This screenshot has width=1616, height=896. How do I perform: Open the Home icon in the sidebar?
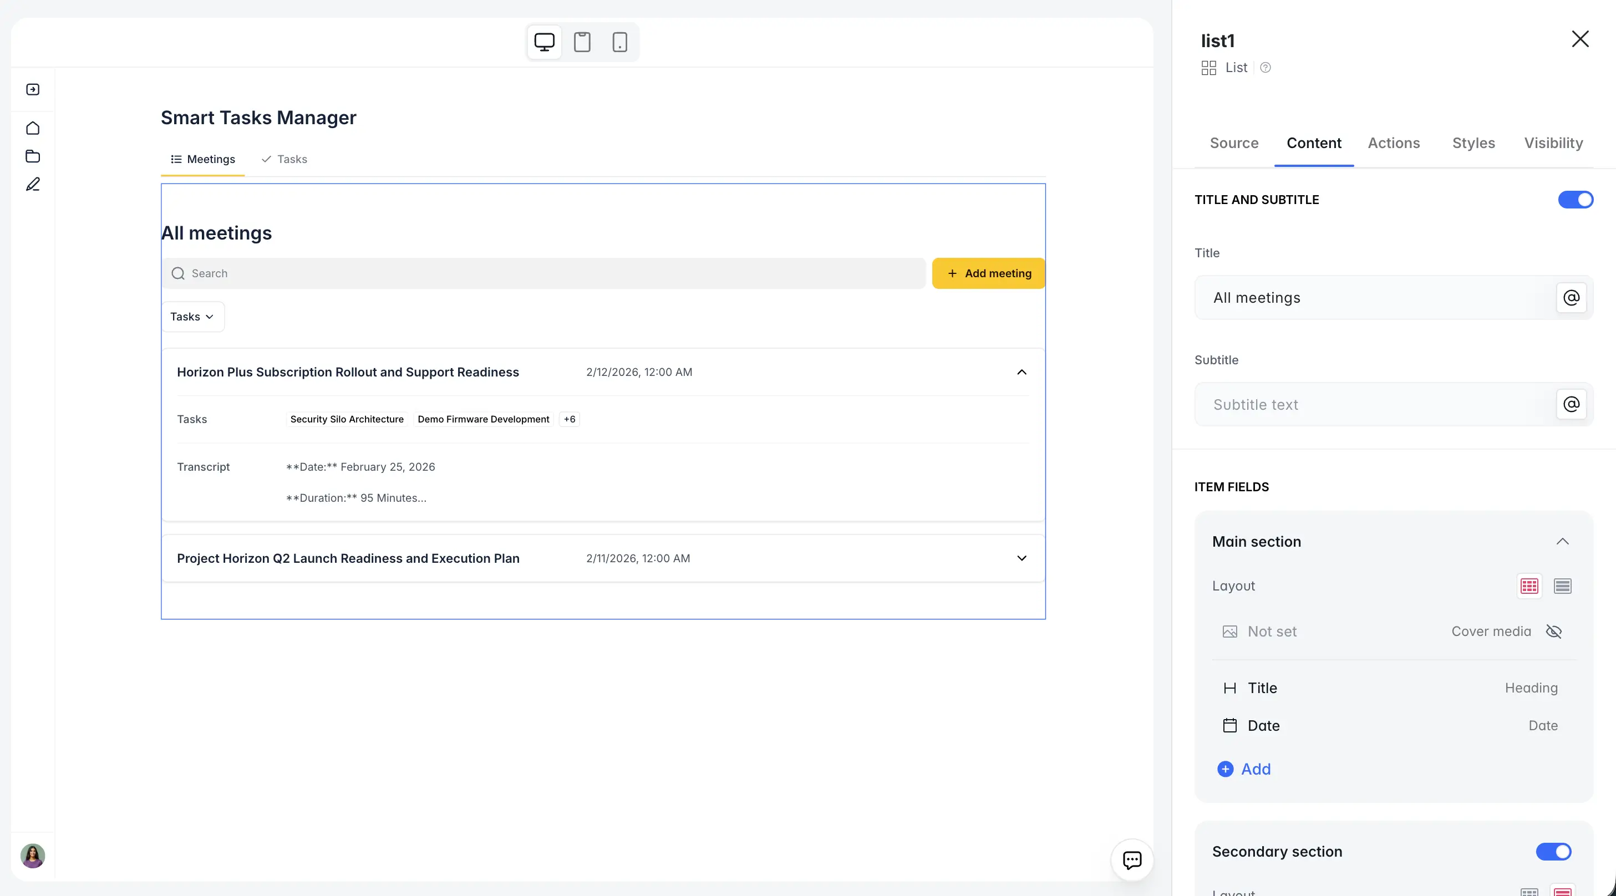pos(32,128)
